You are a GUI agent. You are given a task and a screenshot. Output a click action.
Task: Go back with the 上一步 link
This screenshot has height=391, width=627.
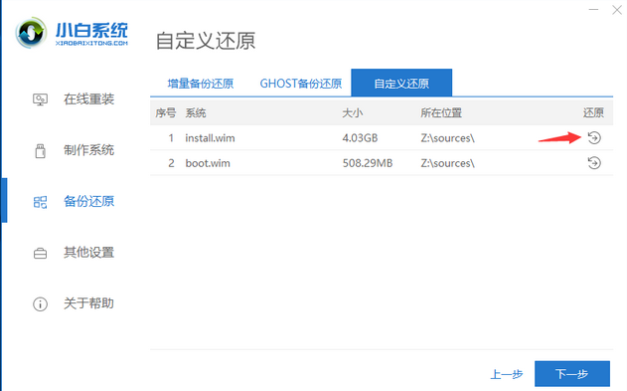click(x=507, y=374)
